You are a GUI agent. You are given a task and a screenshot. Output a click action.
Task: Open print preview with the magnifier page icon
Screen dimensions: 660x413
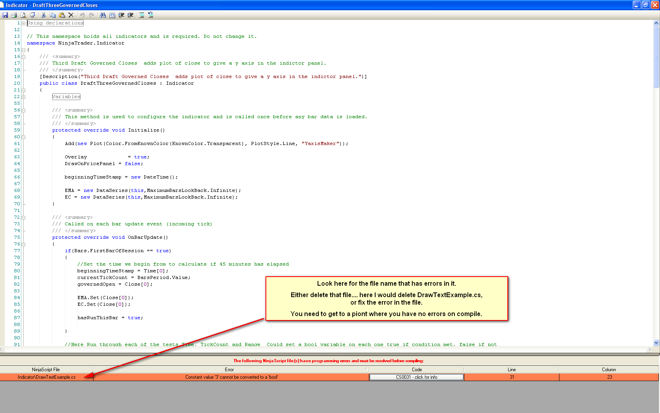pos(23,15)
